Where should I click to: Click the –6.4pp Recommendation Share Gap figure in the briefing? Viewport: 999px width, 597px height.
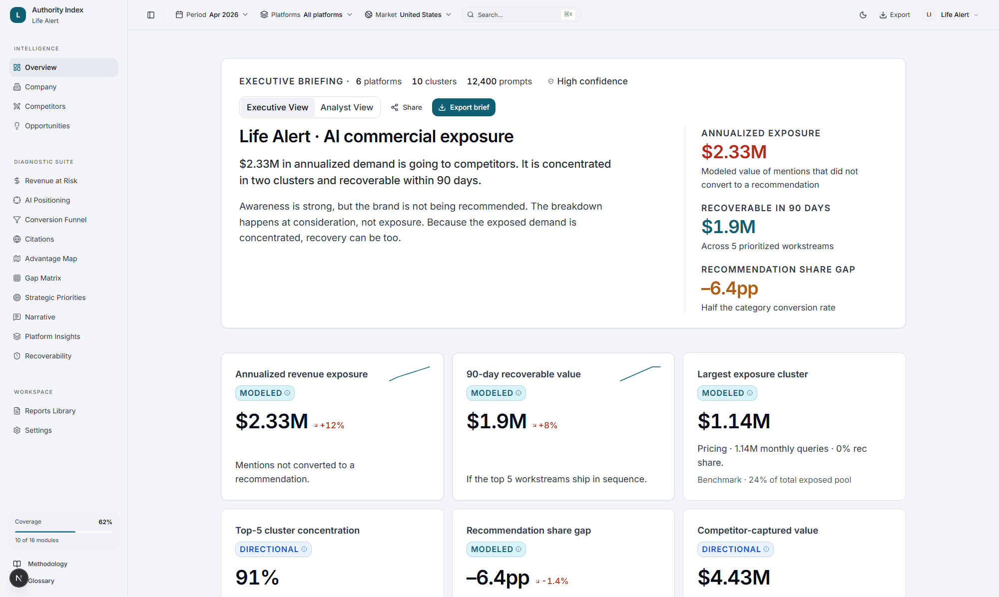point(730,288)
